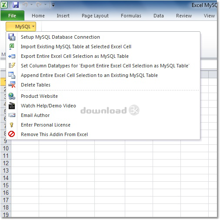Viewport: 220px width, 220px height.
Task: Click the Set Column Datatypes lightning icon
Action: (x=12, y=66)
